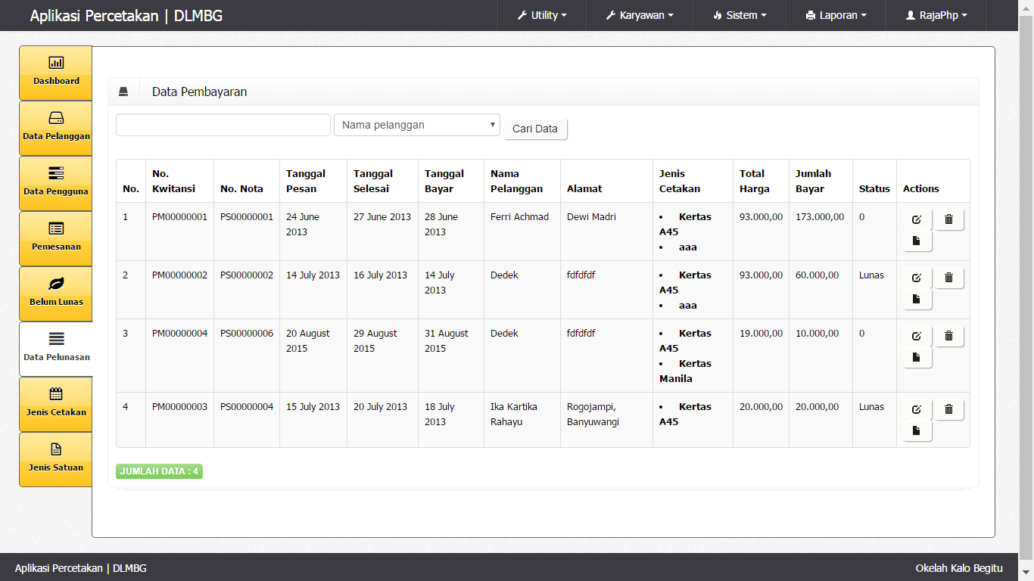The width and height of the screenshot is (1034, 581).
Task: Click Aplikasi Percetakan | DLMBG header title
Action: point(126,16)
